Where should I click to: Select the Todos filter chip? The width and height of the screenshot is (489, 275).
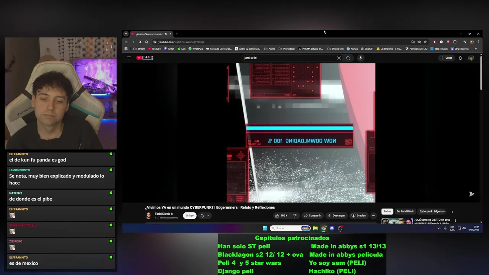tap(387, 212)
